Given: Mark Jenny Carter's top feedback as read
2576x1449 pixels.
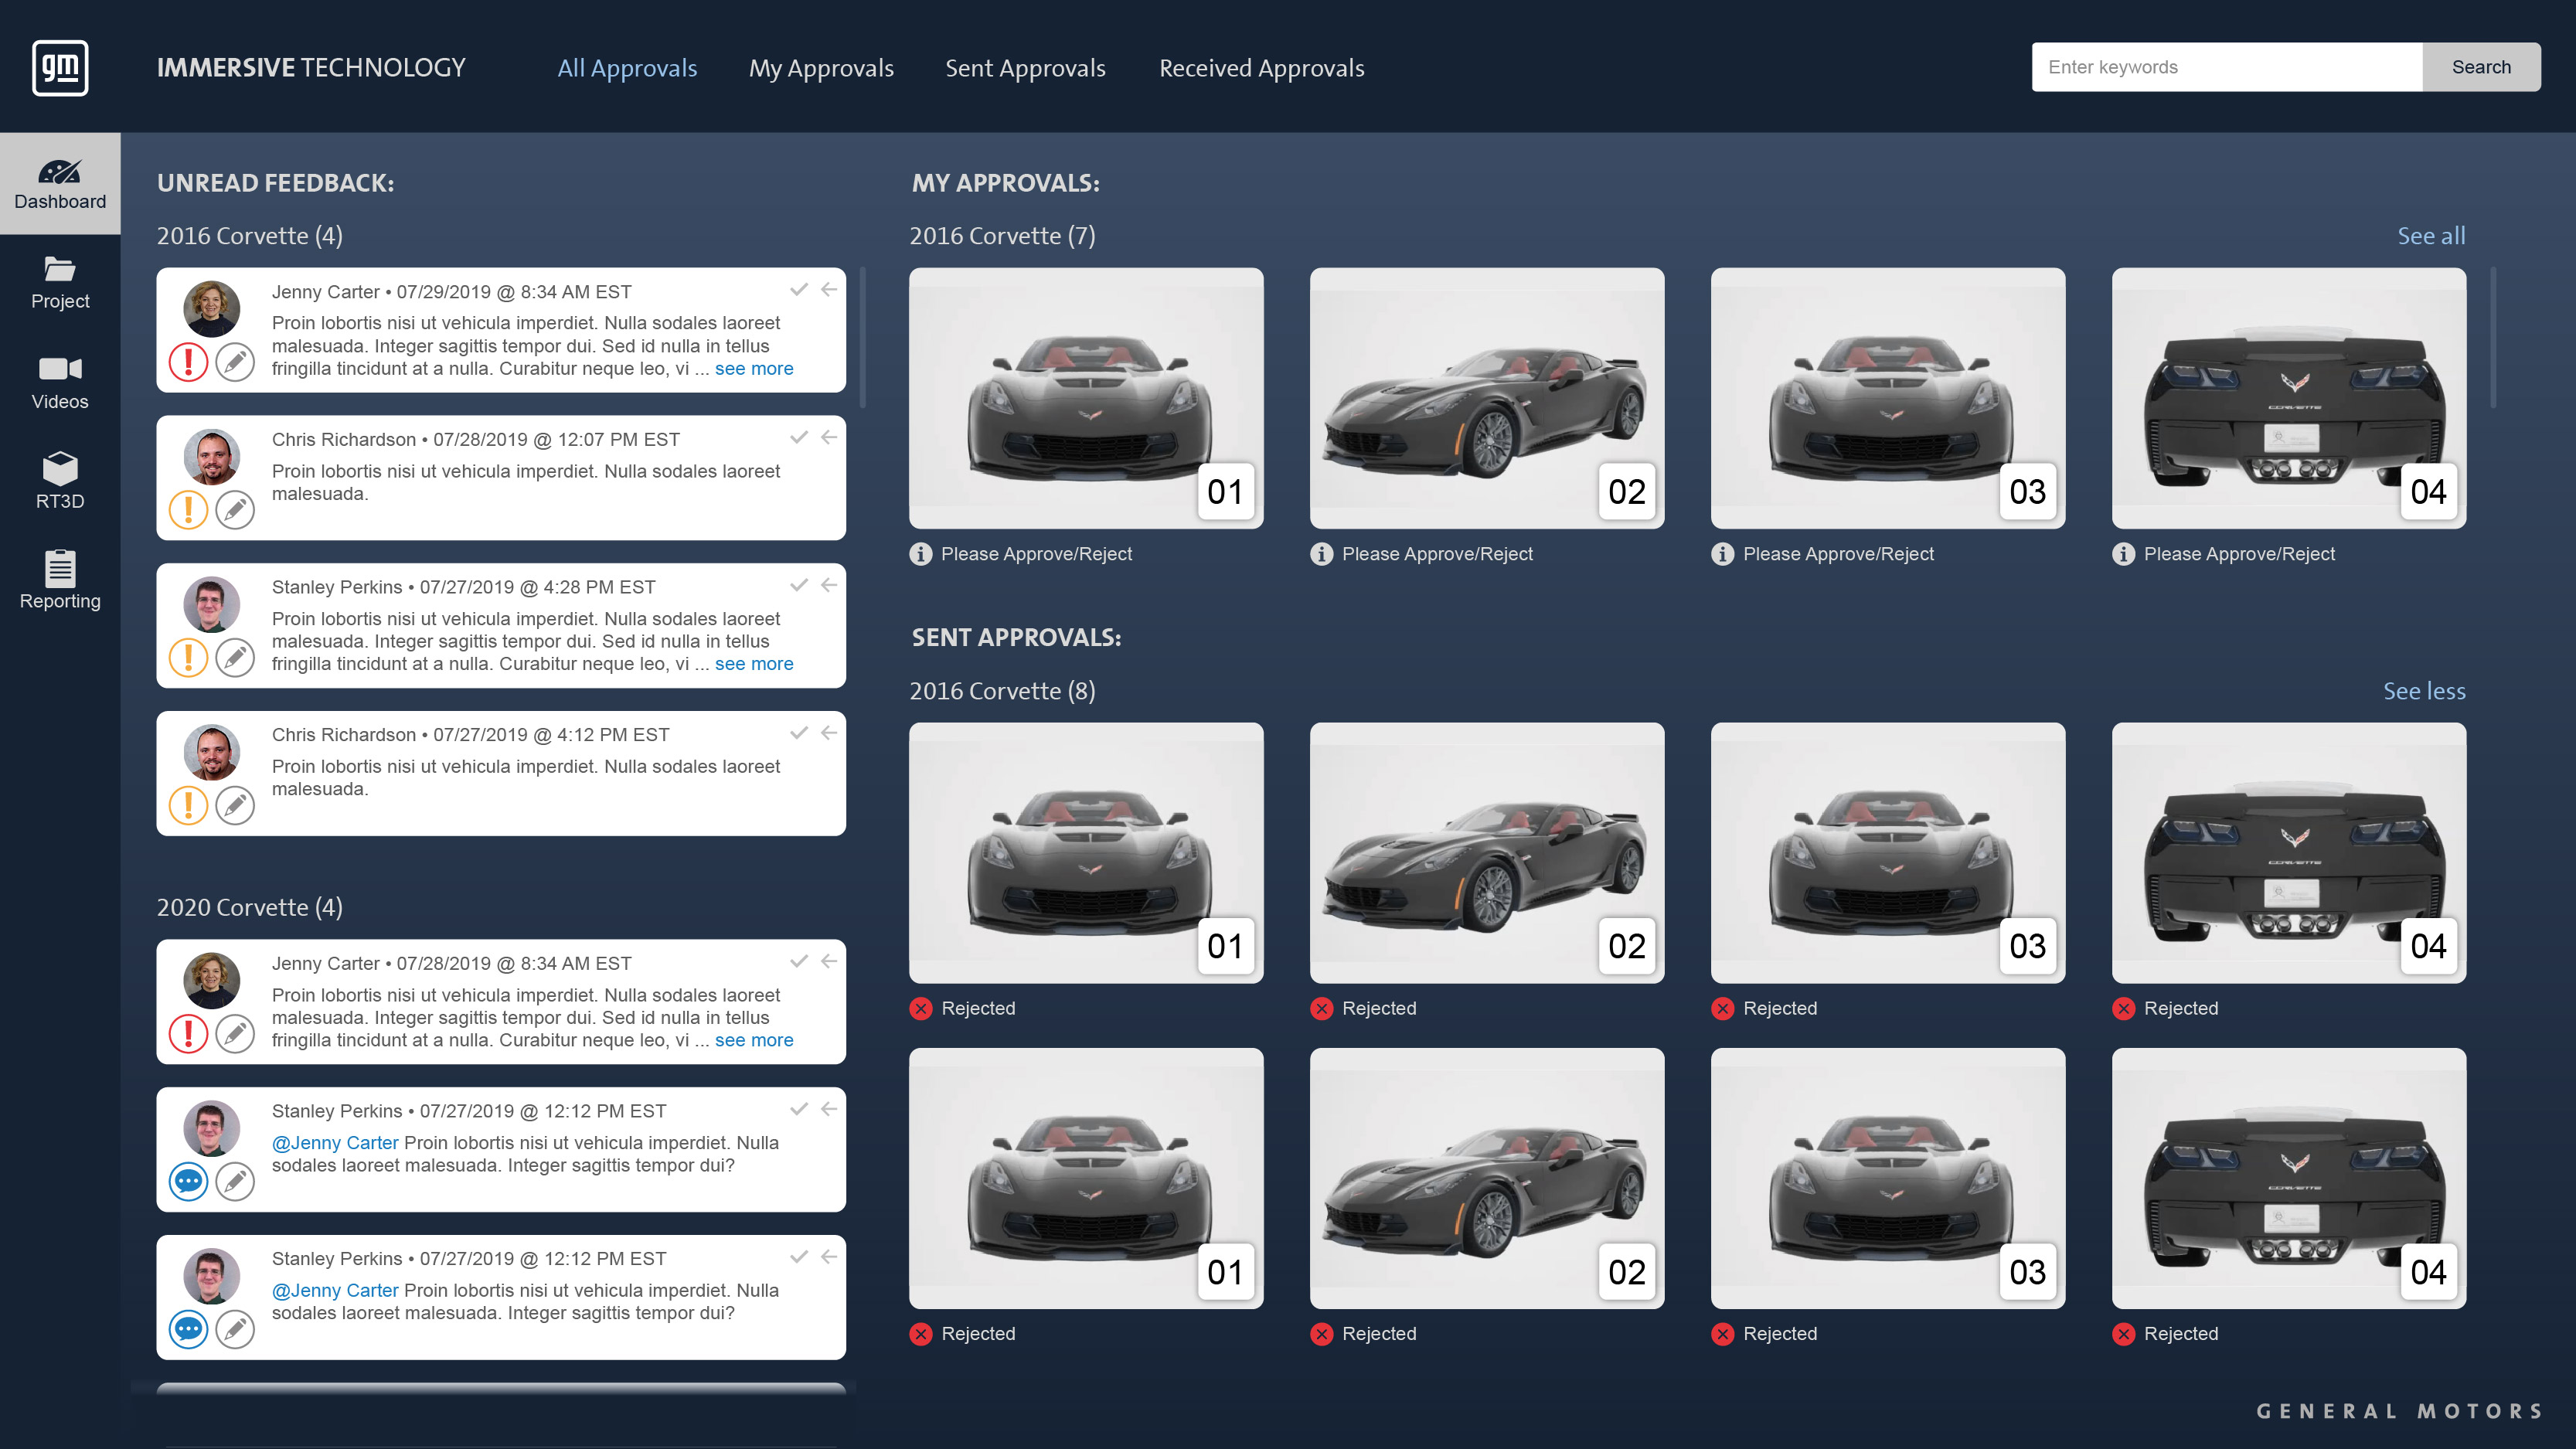Looking at the screenshot, I should (x=798, y=289).
